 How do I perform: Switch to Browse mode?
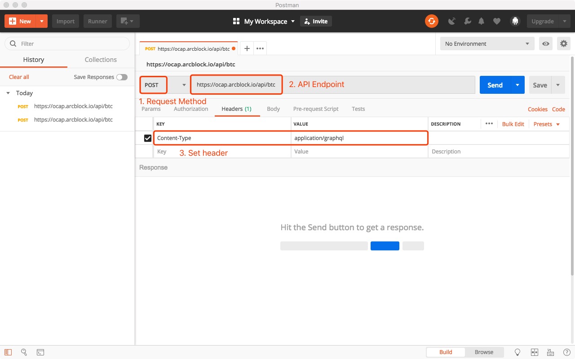(x=484, y=352)
